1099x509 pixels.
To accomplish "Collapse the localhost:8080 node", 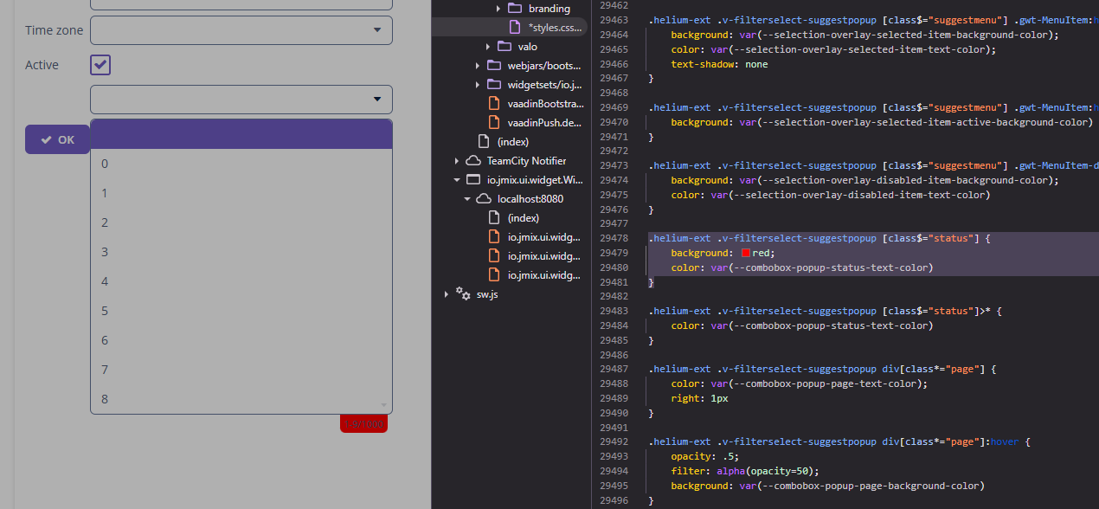I will (467, 199).
